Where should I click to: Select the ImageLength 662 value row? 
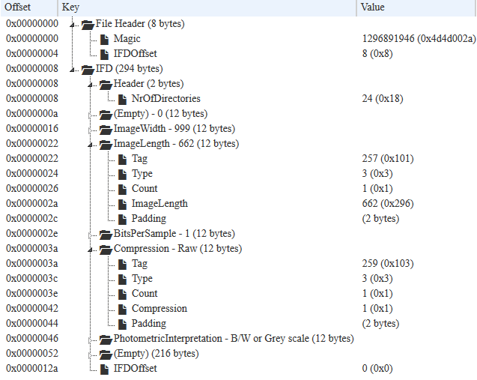(238, 203)
